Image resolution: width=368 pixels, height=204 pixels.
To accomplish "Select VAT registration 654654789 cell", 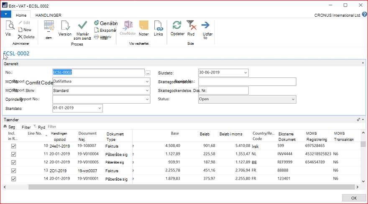I will click(315, 162).
